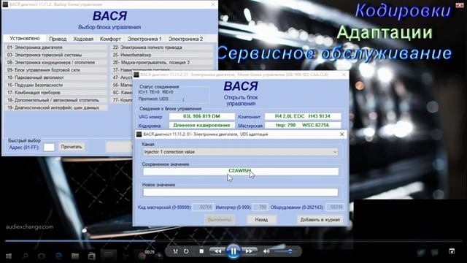The height and width of the screenshot is (263, 467).
Task: Close the UDS адаптация dialog
Action: (x=342, y=134)
